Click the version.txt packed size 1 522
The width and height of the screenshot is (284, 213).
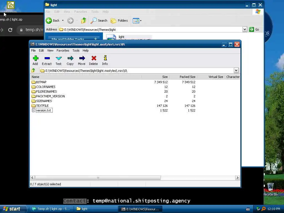[x=191, y=110]
